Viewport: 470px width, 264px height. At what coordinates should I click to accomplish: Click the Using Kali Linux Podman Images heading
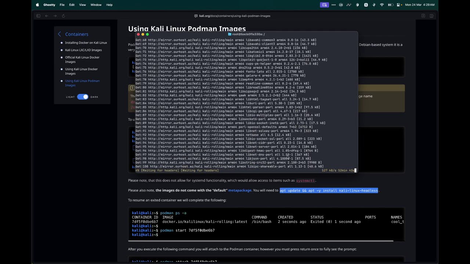pos(187,28)
